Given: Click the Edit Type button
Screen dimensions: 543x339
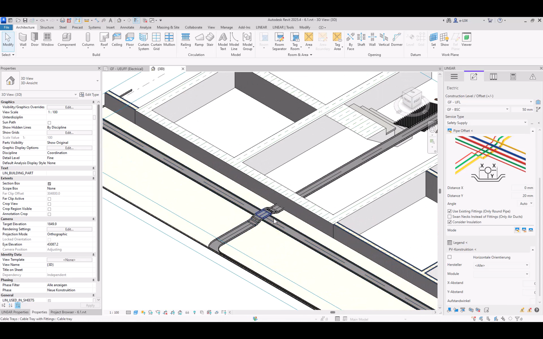Looking at the screenshot, I should [x=89, y=95].
